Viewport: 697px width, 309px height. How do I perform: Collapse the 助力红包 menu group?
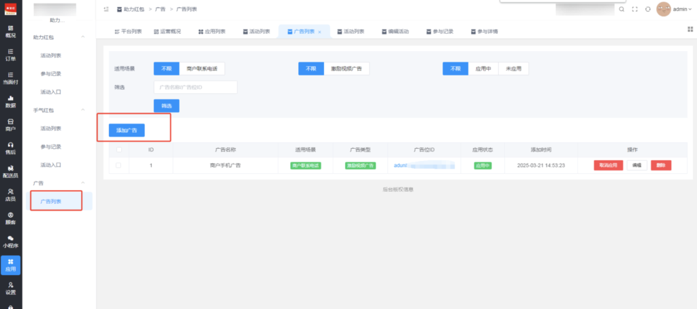coord(83,36)
